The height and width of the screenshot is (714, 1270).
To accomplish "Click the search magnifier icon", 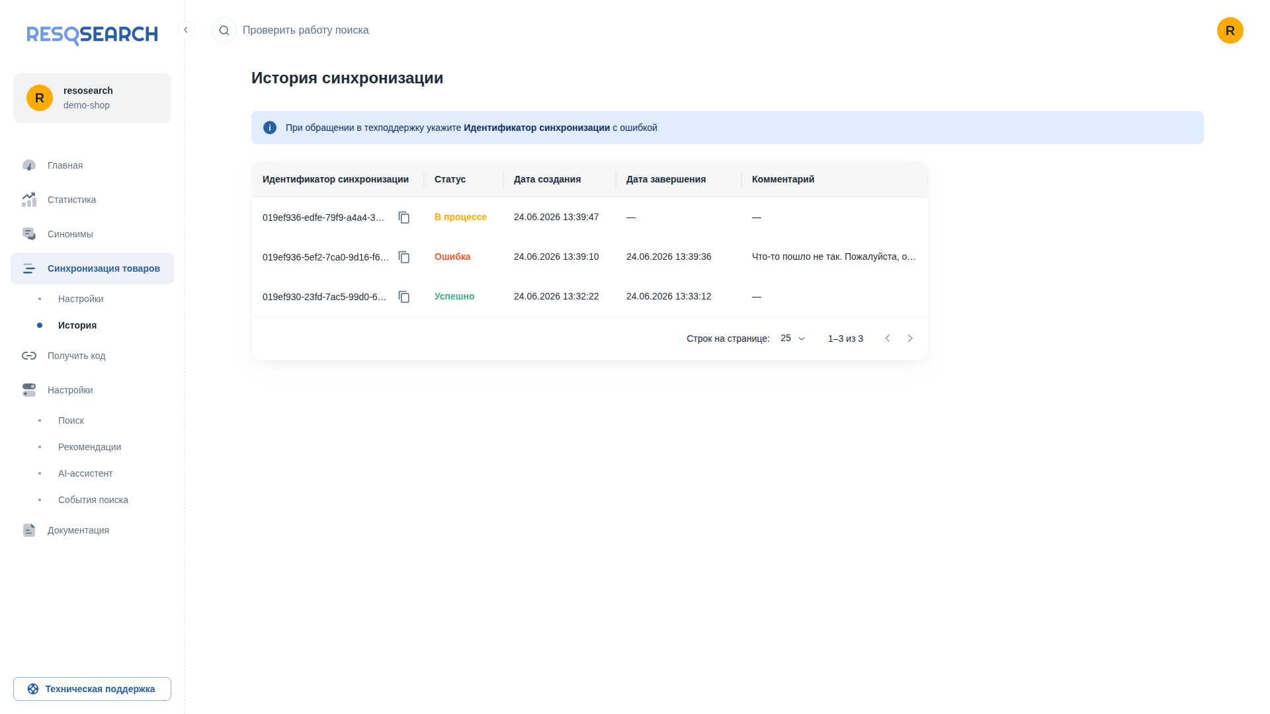I will pyautogui.click(x=224, y=30).
